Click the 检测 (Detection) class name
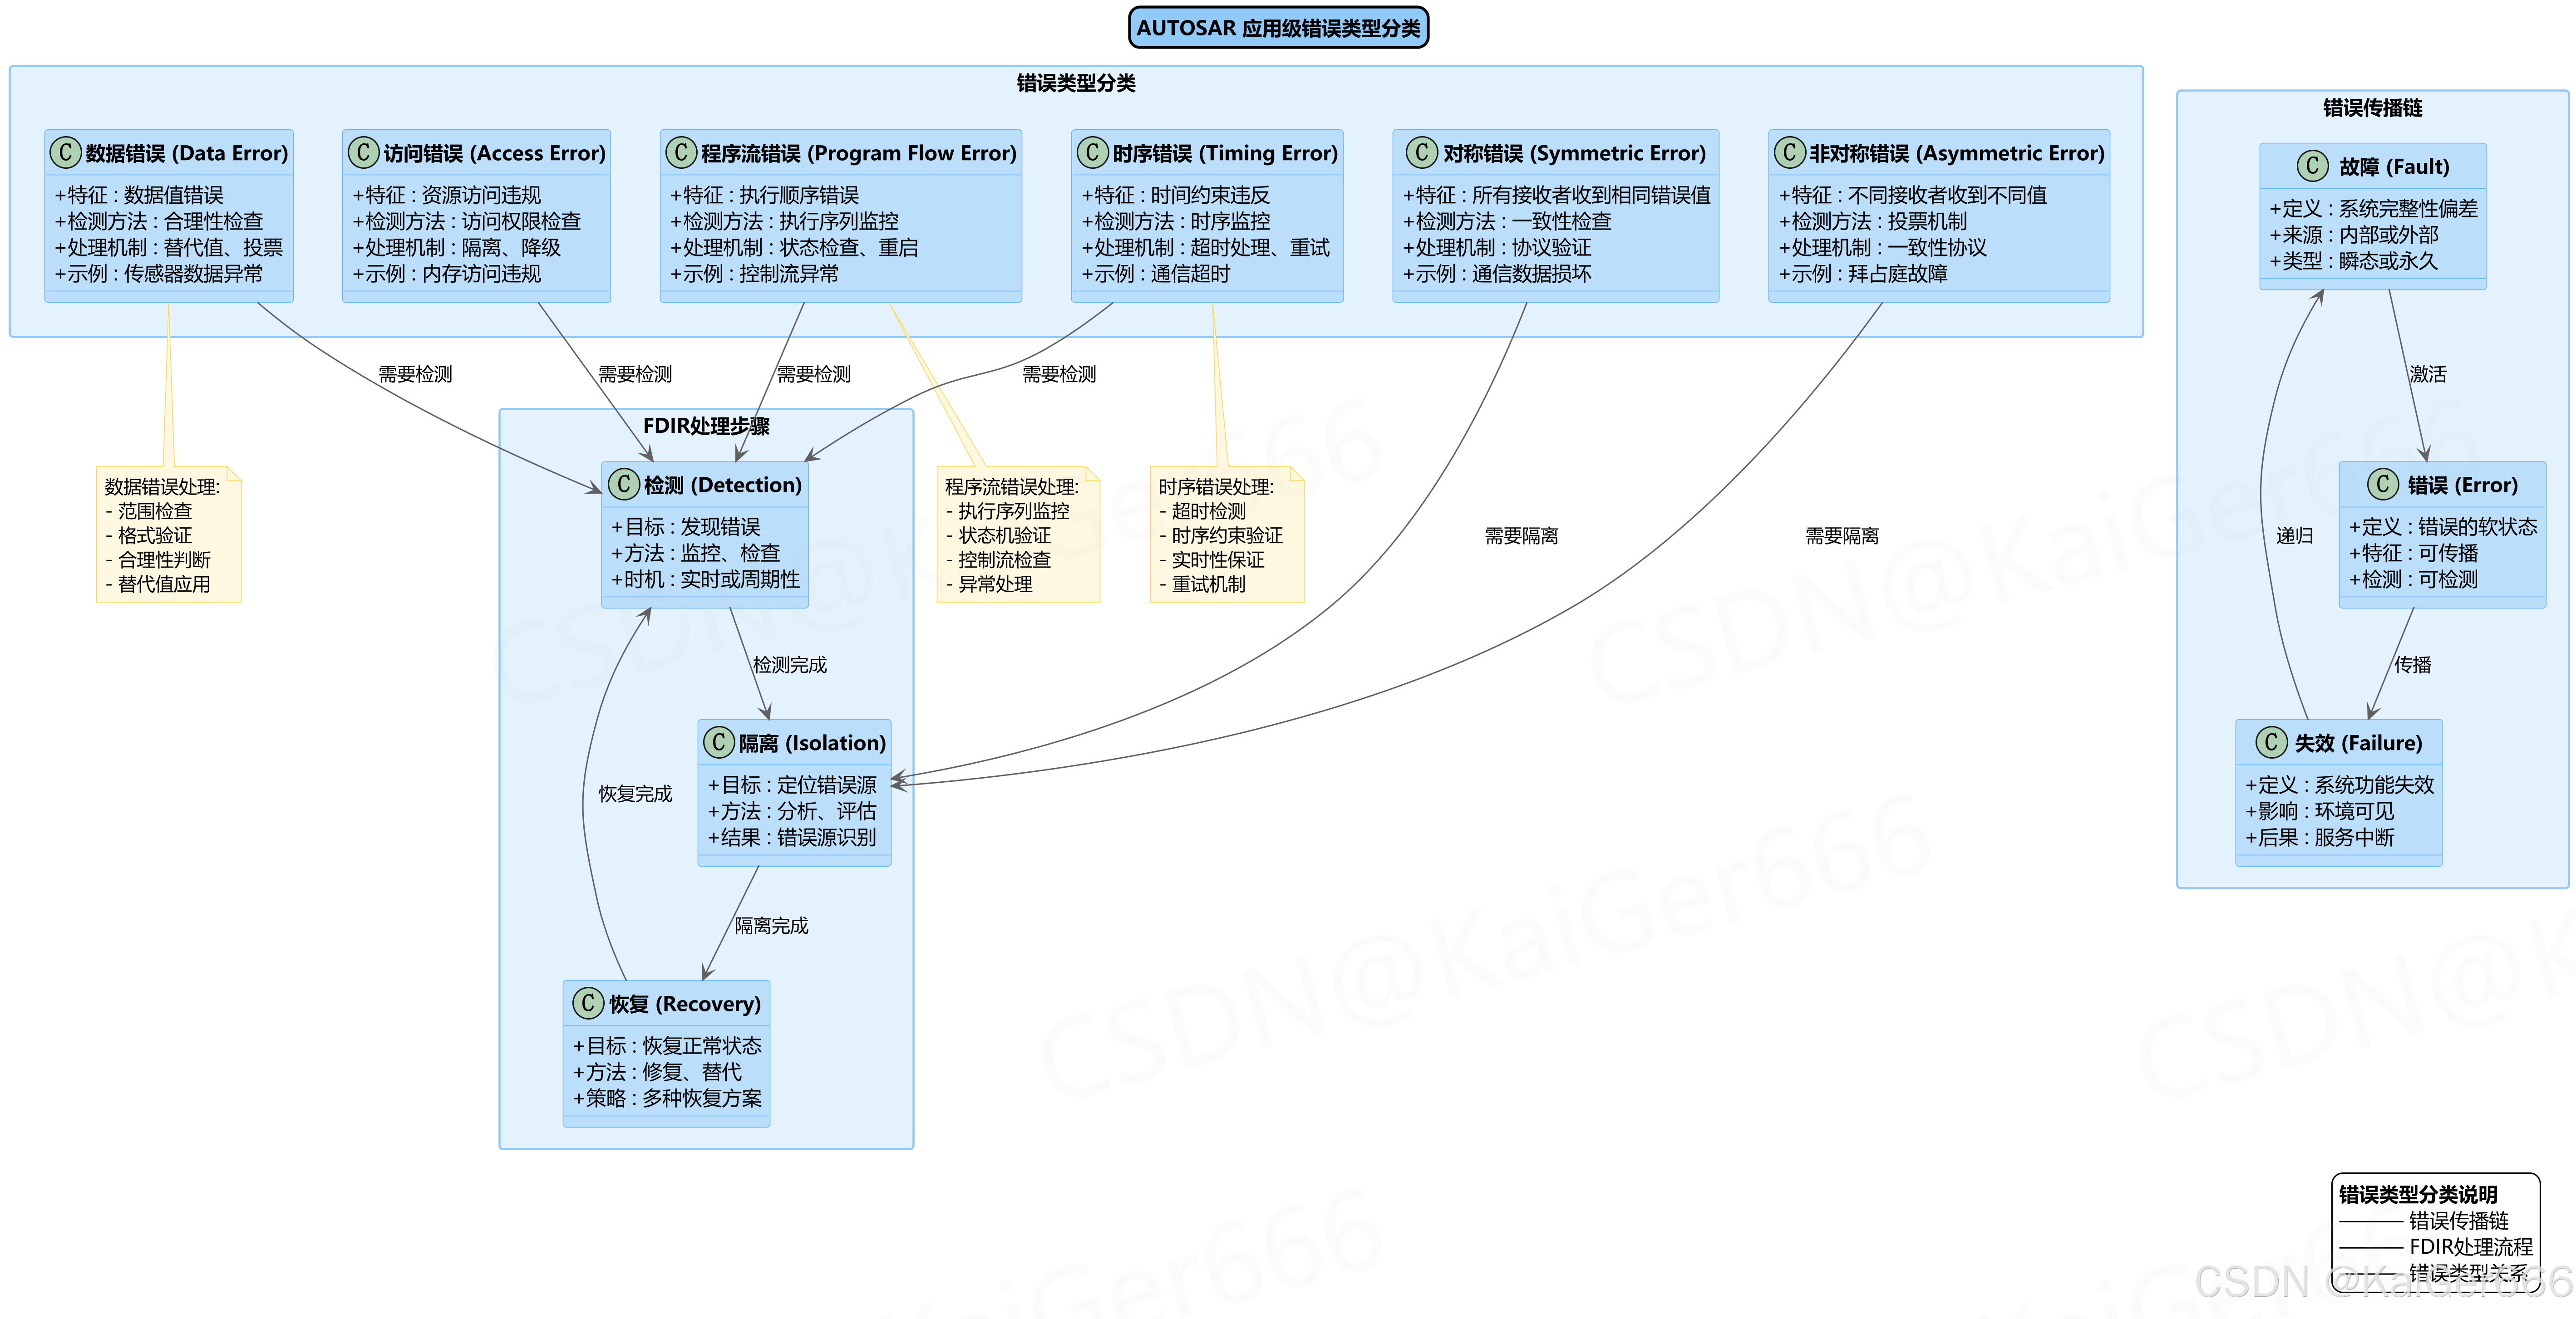The height and width of the screenshot is (1319, 2576). pyautogui.click(x=723, y=485)
